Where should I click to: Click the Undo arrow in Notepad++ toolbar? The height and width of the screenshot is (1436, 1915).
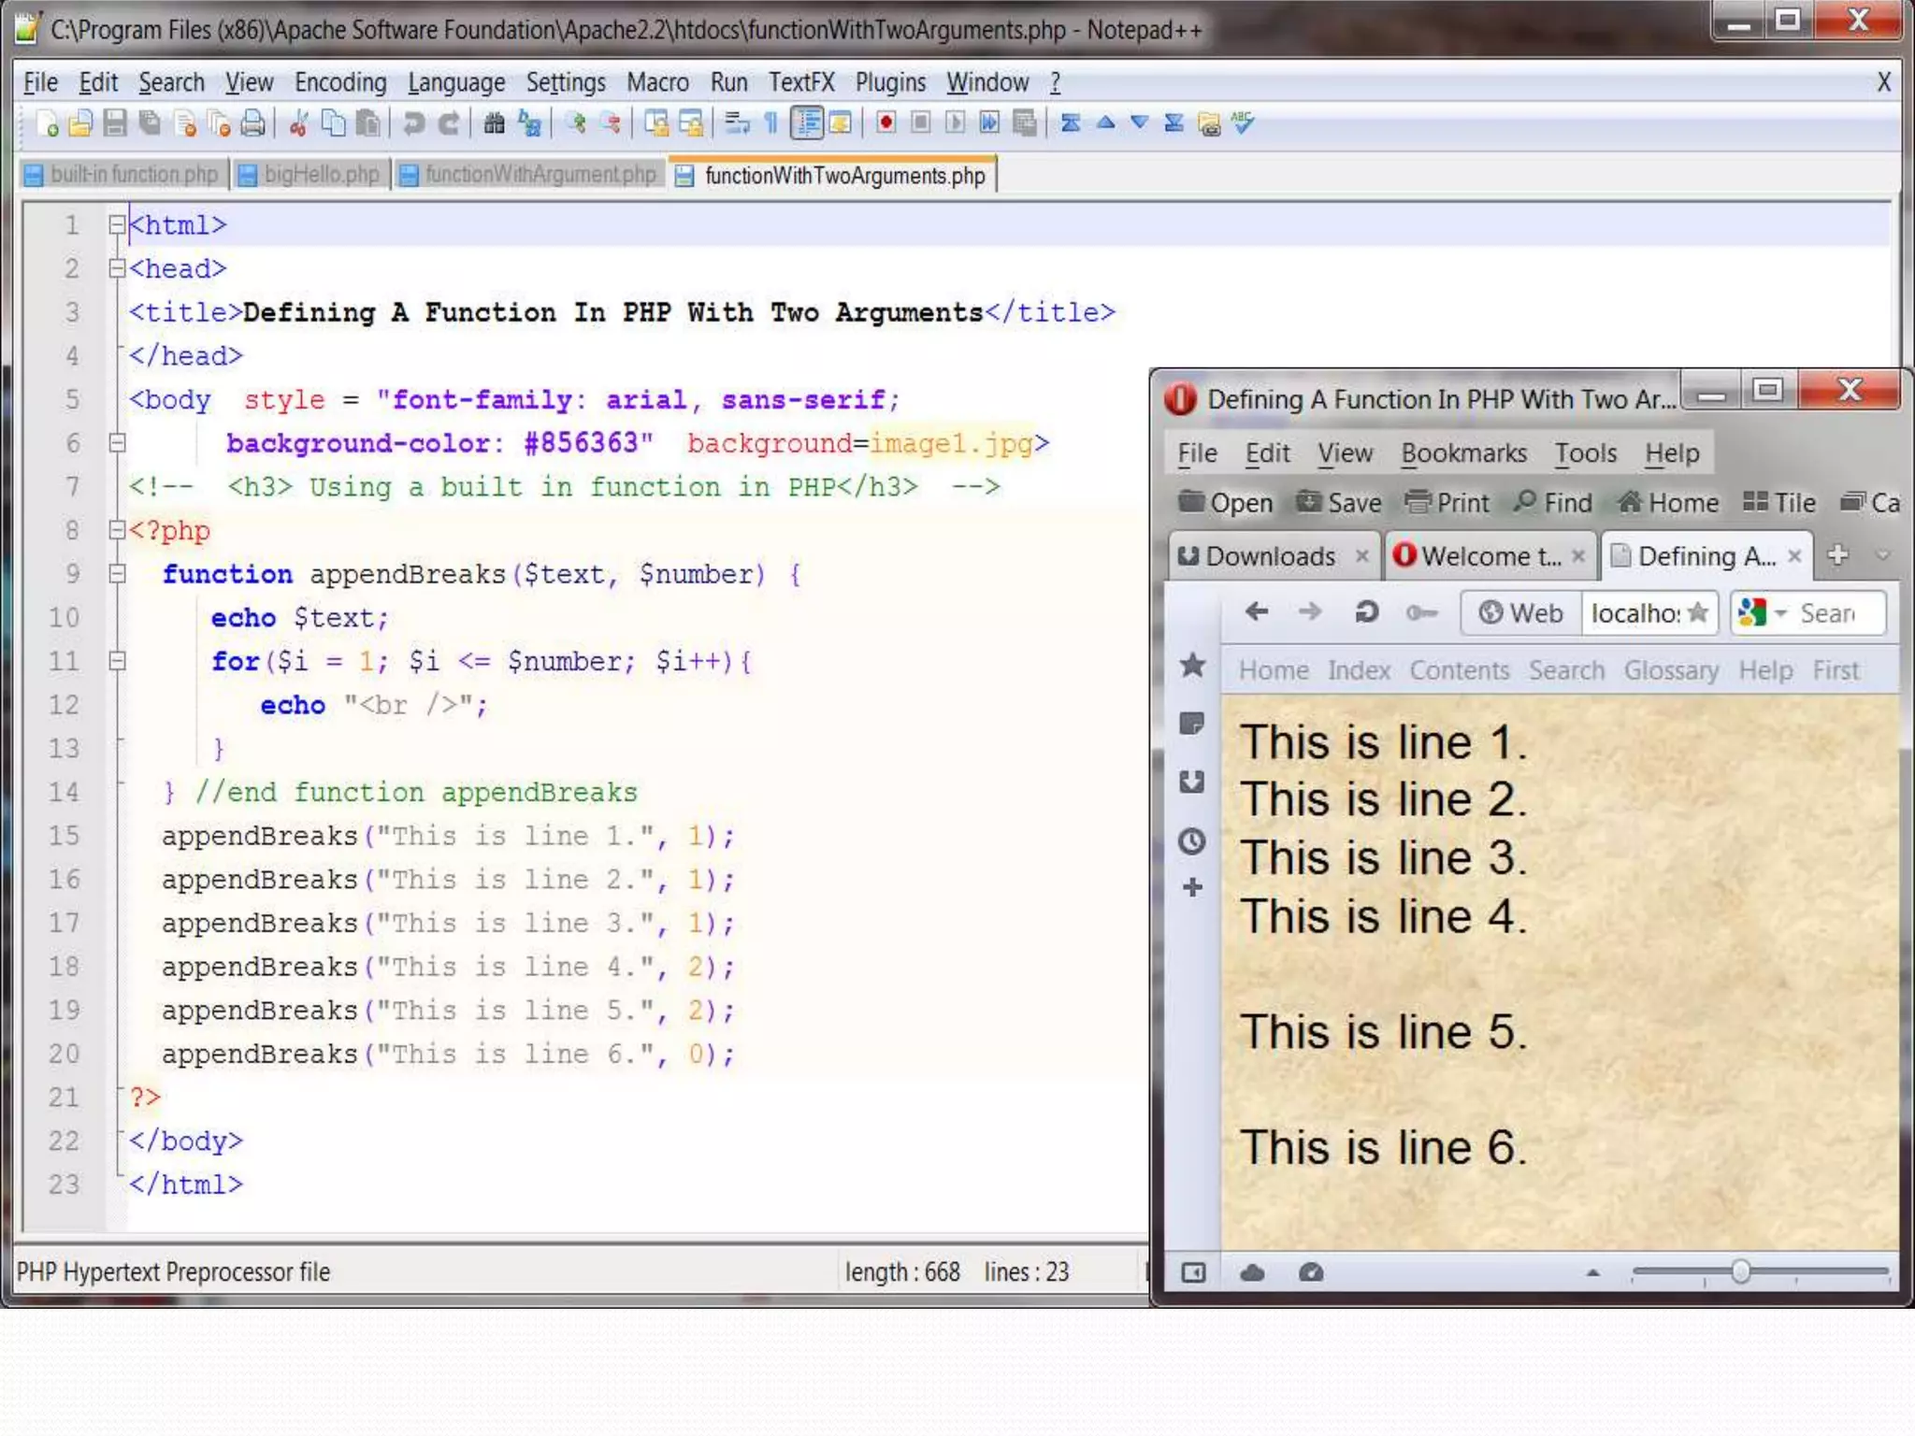pyautogui.click(x=413, y=123)
